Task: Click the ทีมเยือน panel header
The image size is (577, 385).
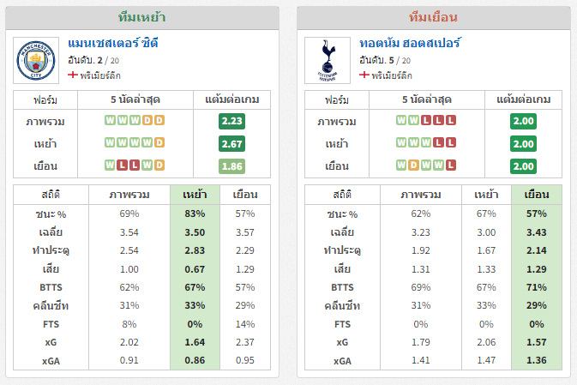Action: coord(434,18)
